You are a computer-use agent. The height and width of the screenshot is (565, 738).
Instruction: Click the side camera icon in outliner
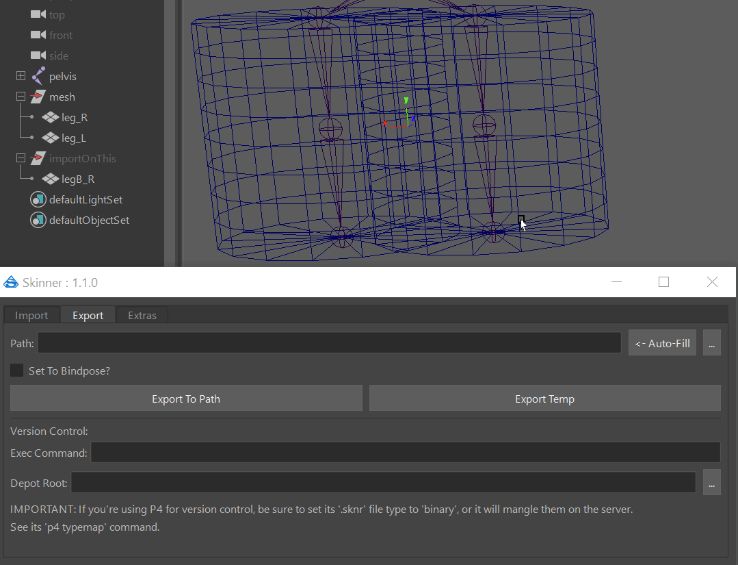38,55
